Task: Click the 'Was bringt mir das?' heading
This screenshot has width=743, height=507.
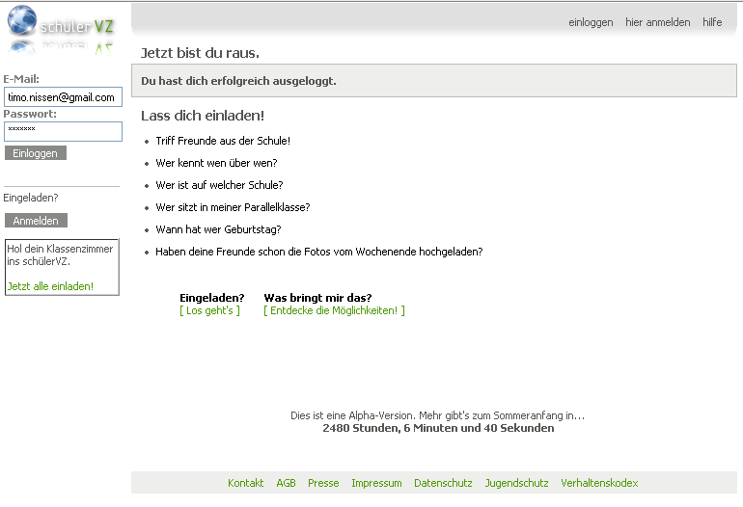Action: coord(317,298)
